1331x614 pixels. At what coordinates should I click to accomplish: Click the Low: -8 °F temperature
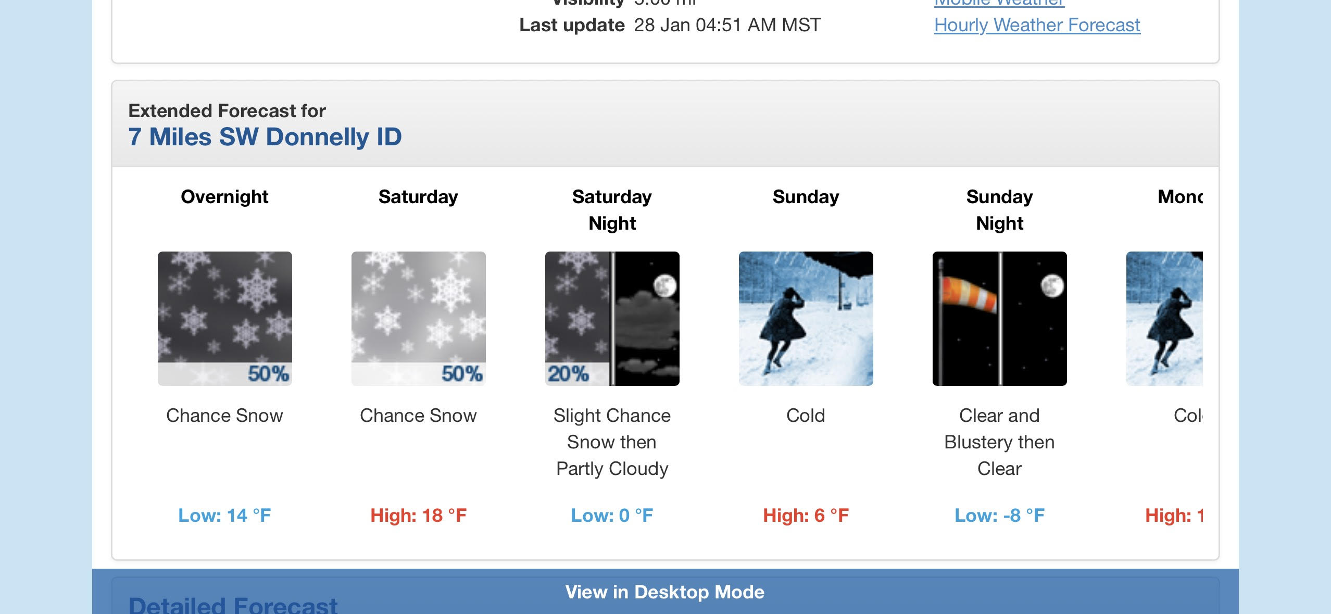[999, 516]
